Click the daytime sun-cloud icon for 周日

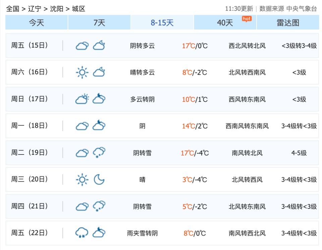click(x=82, y=99)
